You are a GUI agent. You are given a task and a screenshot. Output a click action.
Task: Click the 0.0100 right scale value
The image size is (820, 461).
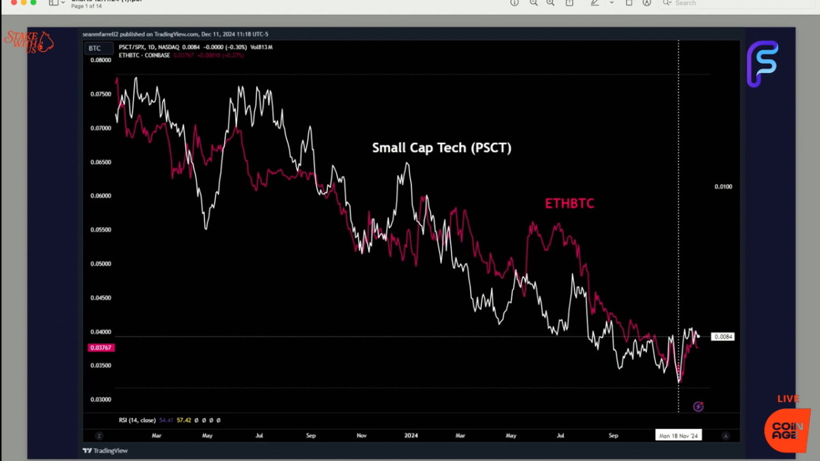click(723, 186)
